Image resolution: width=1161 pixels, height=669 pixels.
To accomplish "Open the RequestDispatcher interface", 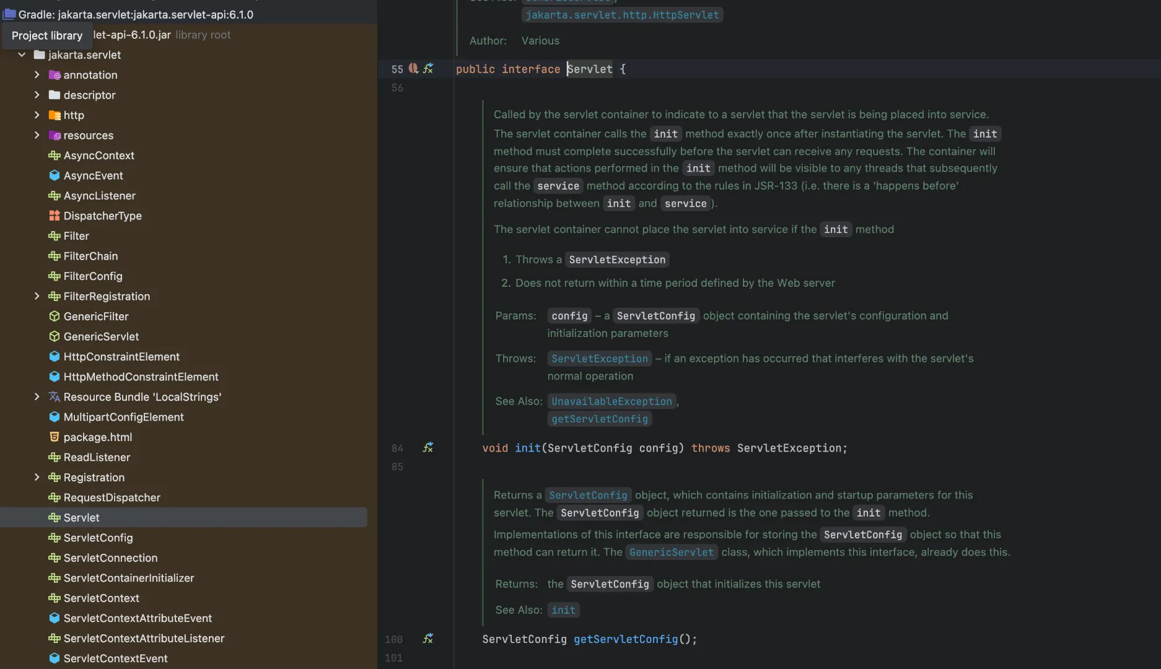I will click(x=112, y=497).
